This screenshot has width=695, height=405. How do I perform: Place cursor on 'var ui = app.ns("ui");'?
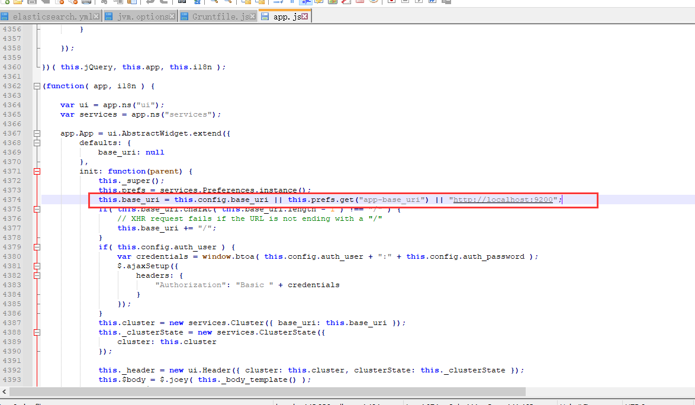coord(112,105)
